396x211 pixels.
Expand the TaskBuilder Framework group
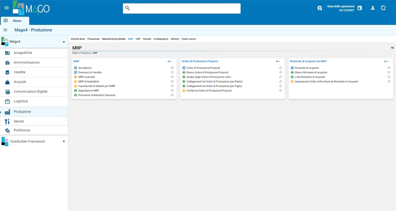tap(63, 141)
